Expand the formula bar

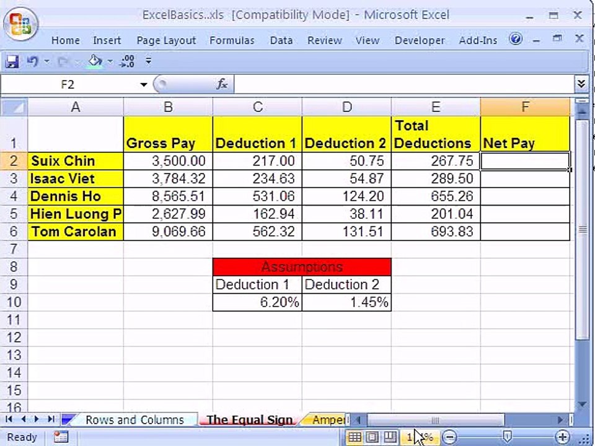(581, 84)
